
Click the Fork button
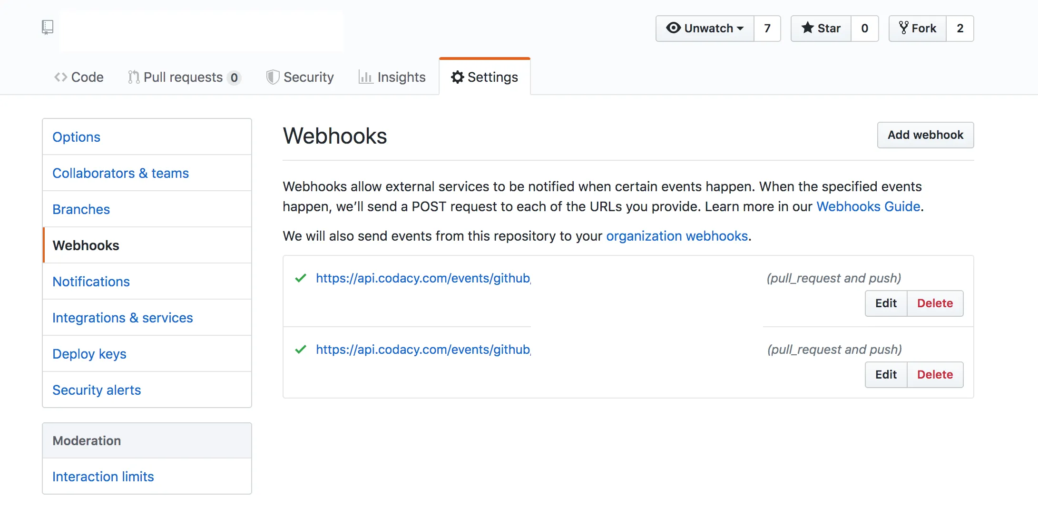pyautogui.click(x=918, y=29)
